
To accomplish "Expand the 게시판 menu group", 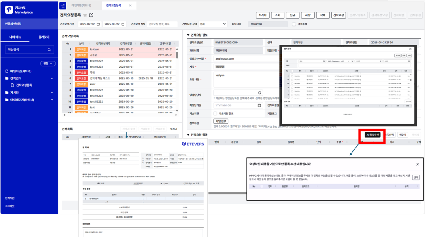I will pyautogui.click(x=52, y=93).
